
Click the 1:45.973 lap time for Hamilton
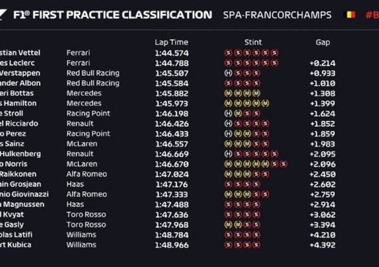pos(171,104)
